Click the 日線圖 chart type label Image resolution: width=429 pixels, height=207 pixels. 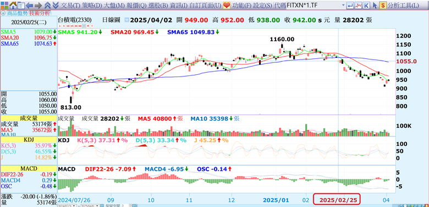(x=111, y=20)
